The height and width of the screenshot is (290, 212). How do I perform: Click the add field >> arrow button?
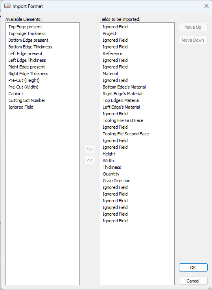click(x=90, y=149)
